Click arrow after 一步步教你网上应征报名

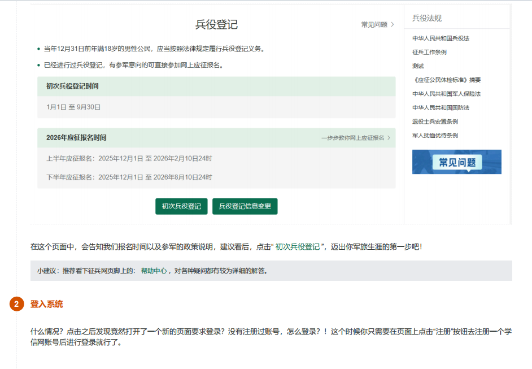[389, 138]
